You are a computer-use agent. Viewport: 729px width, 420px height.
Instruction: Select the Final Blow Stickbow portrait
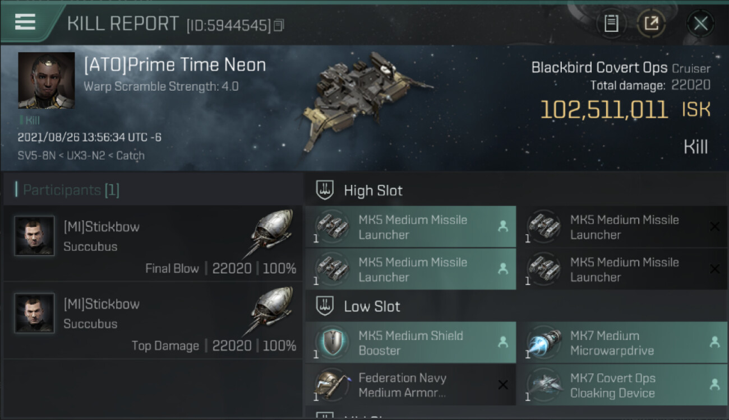click(35, 236)
